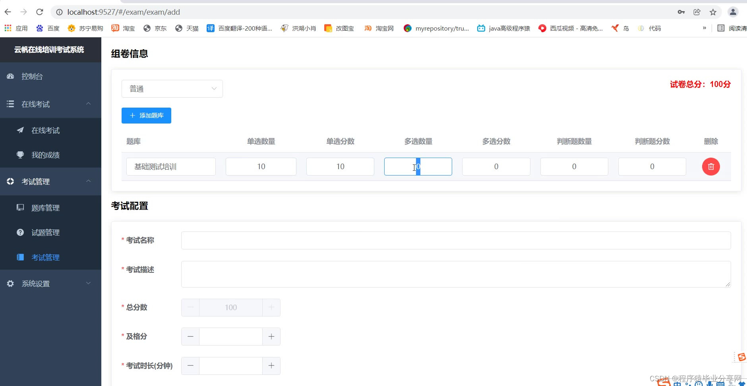
Task: Click the 及格分 number input
Action: point(231,336)
